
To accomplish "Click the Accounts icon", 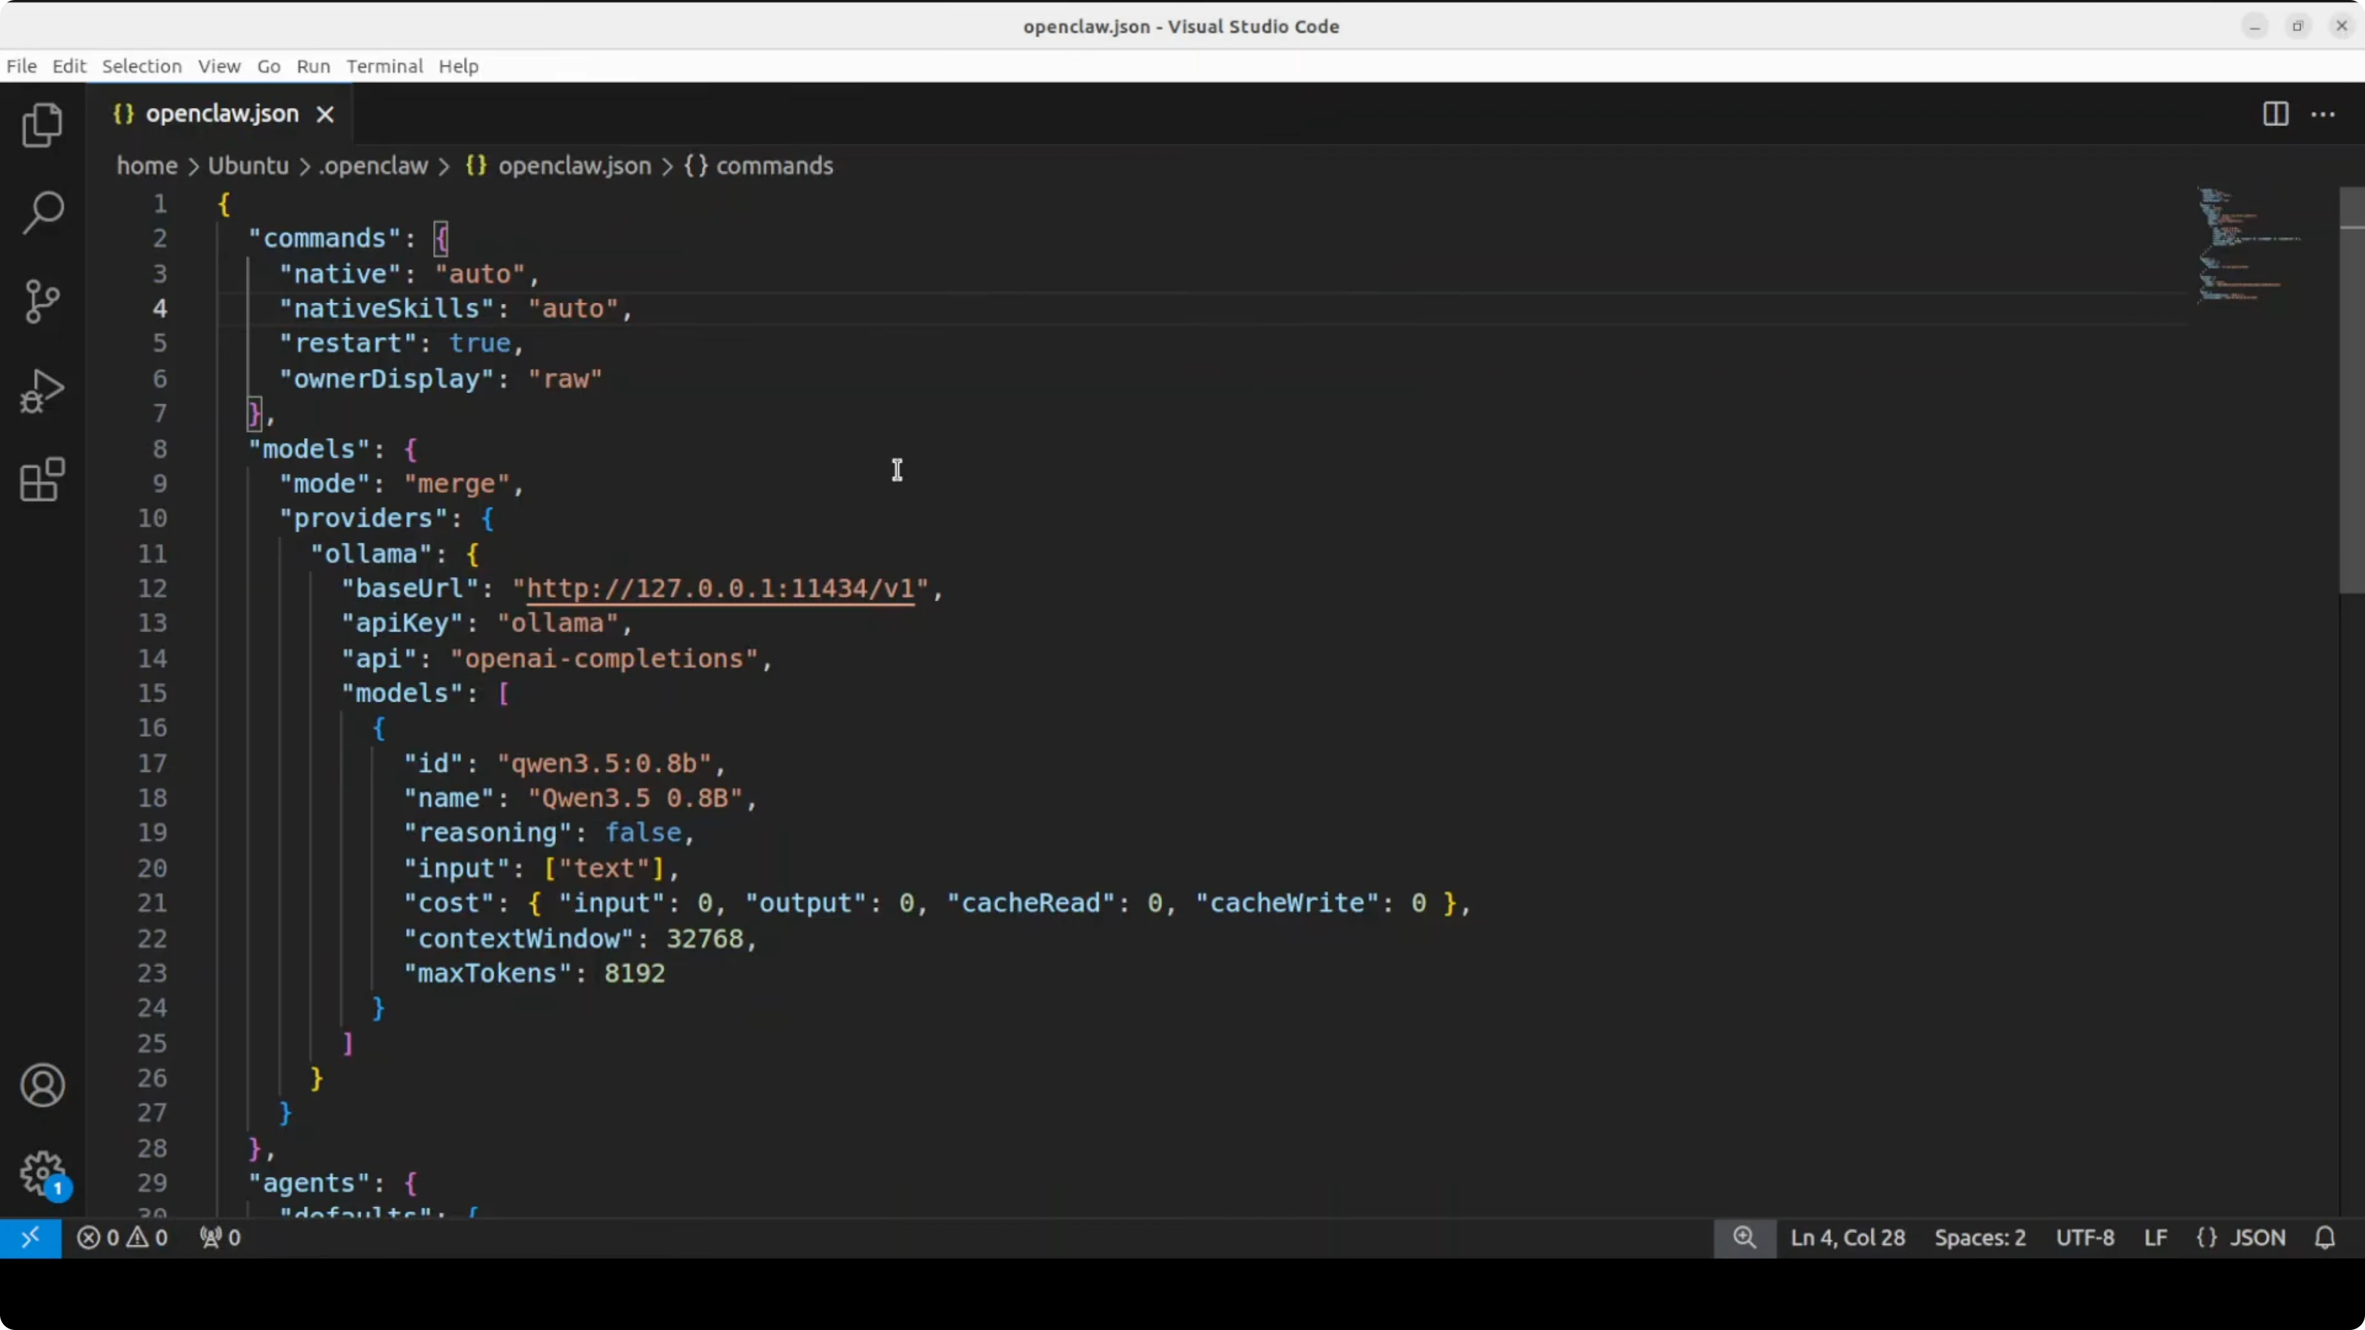I will (x=41, y=1085).
